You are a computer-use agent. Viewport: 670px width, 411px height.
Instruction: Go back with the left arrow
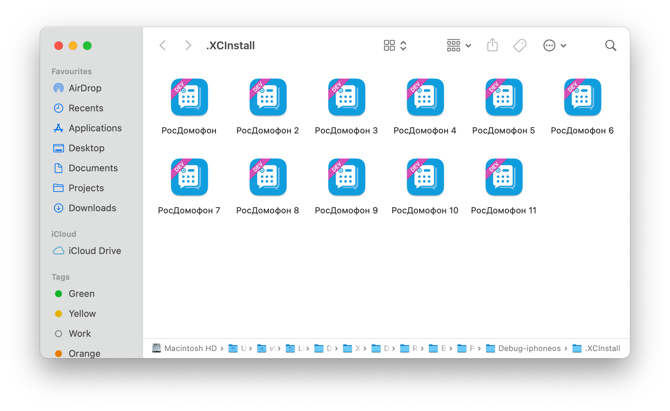[163, 45]
